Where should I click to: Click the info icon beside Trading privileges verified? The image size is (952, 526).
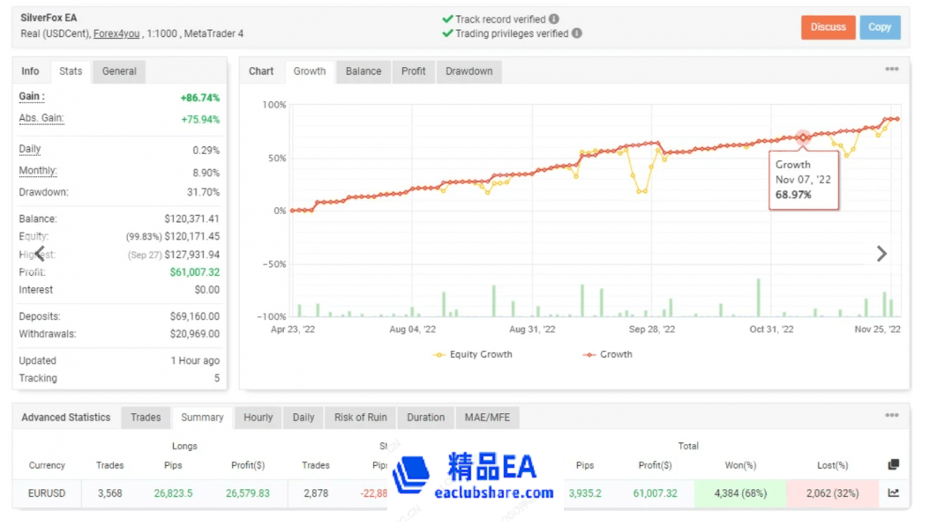coord(576,33)
